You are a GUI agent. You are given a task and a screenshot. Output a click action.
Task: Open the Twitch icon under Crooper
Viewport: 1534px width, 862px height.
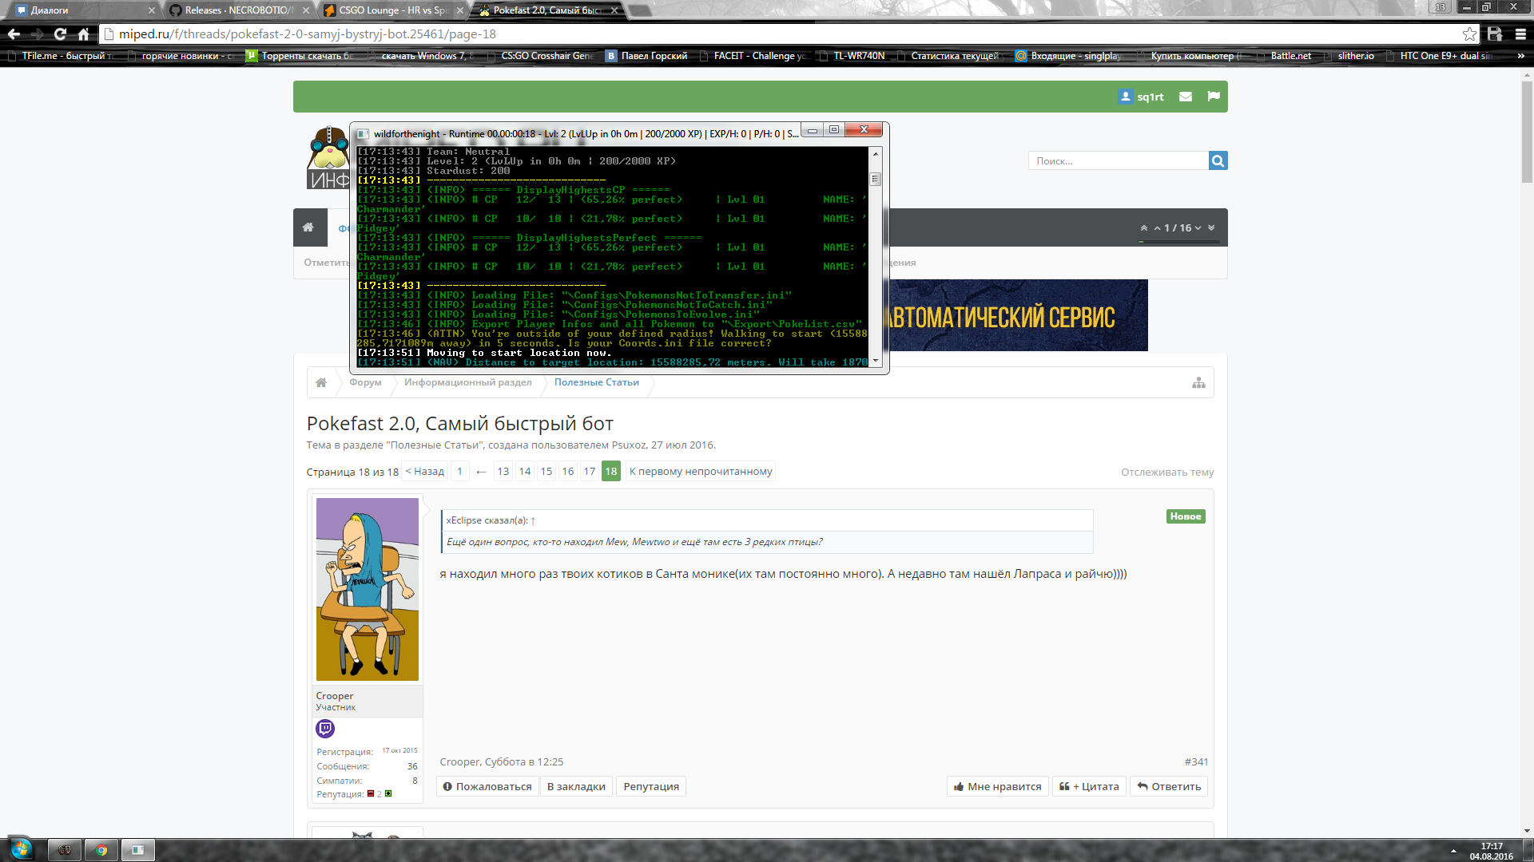click(325, 729)
